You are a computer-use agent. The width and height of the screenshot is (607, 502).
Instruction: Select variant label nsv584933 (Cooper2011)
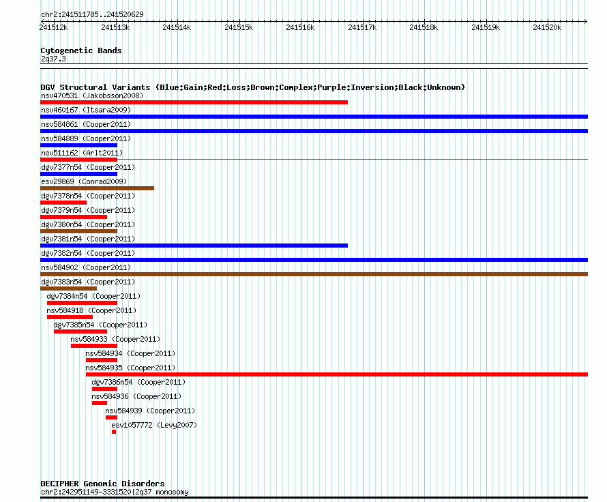click(115, 339)
